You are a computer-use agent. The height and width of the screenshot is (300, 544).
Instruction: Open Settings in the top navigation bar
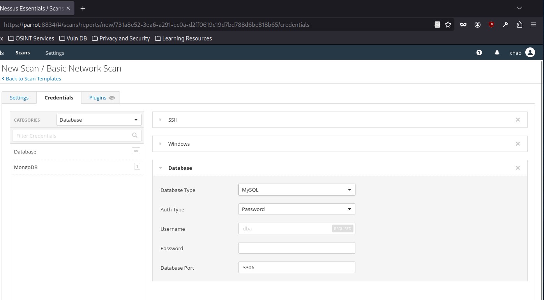click(55, 53)
